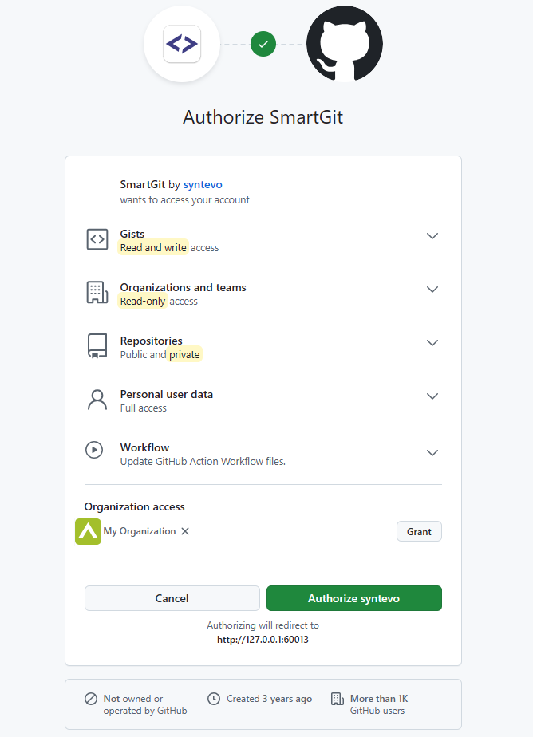This screenshot has width=533, height=737.
Task: Cancel the authorization request
Action: 172,597
